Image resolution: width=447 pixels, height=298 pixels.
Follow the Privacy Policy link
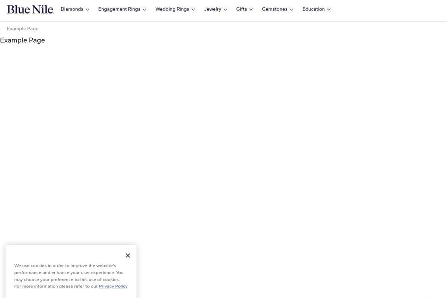click(x=113, y=286)
